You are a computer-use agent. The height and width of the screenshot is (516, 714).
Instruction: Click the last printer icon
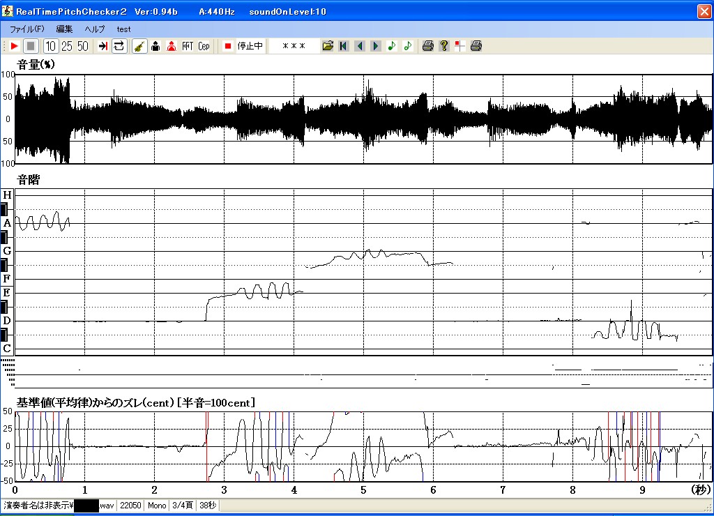click(476, 46)
